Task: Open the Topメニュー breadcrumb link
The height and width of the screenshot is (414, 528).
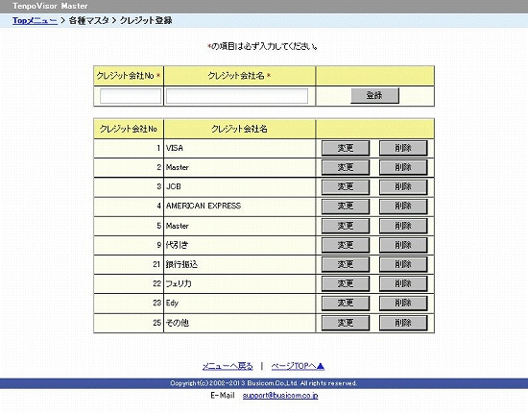Action: pos(35,20)
